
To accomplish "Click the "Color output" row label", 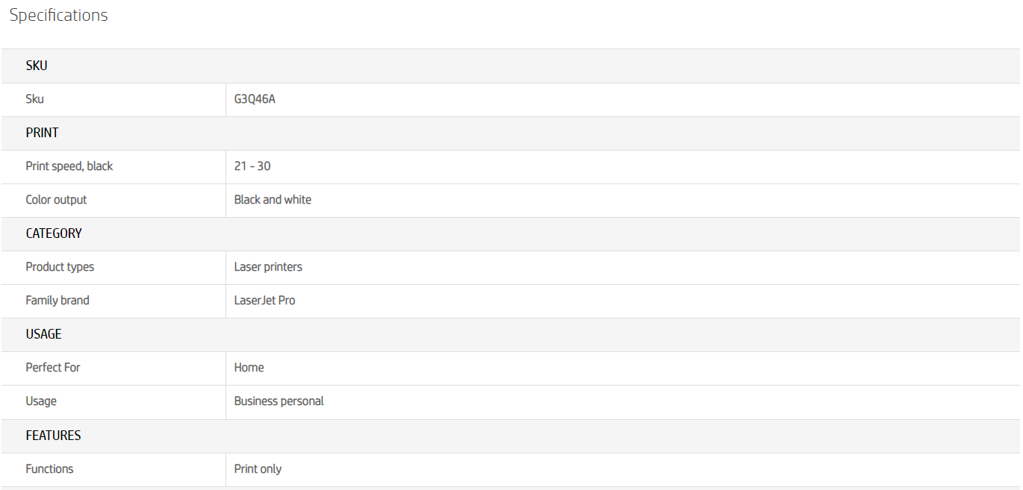I will coord(56,200).
